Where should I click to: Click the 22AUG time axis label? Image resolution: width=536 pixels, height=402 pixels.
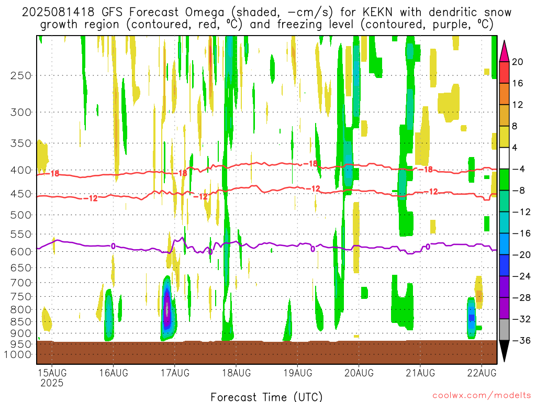tap(482, 373)
